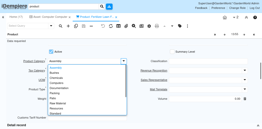Image resolution: width=262 pixels, height=129 pixels.
Task: Click the Classification input field
Action: [x=208, y=61]
